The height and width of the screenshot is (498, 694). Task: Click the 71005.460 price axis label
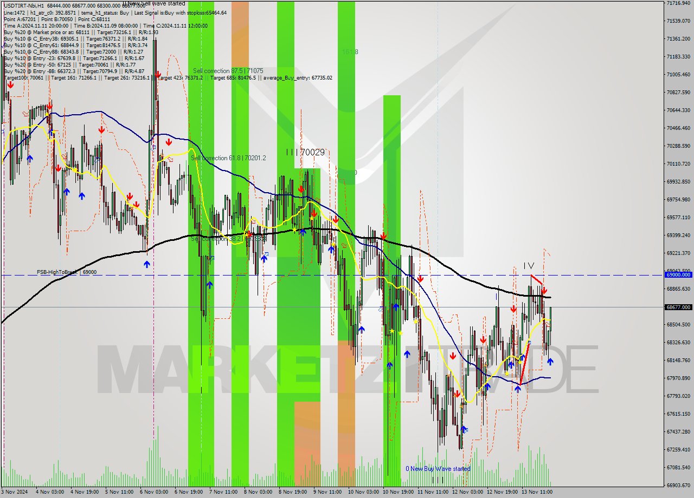click(x=678, y=75)
